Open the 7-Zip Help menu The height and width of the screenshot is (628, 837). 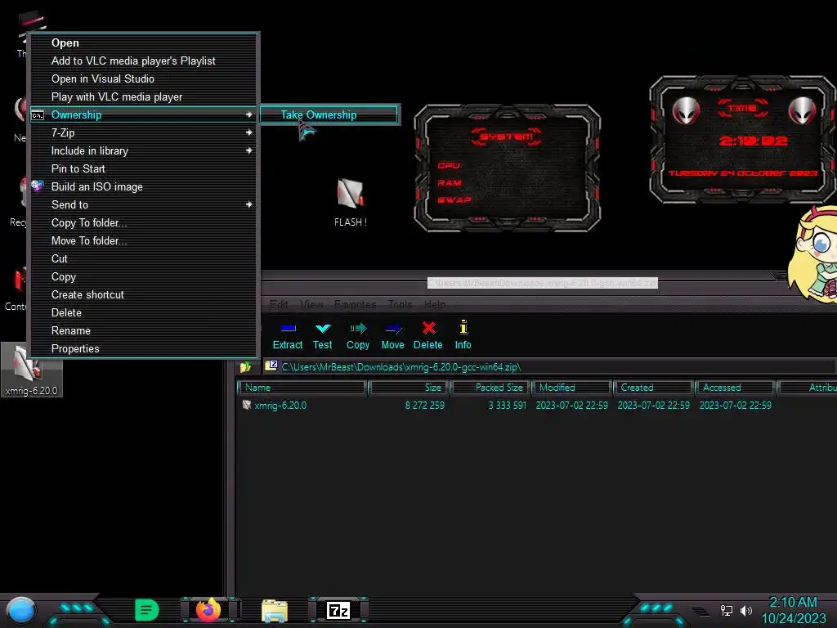tap(435, 304)
